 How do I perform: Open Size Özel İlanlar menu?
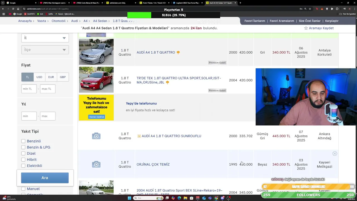coord(310,21)
